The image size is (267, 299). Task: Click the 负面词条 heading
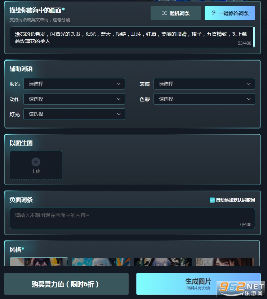coord(21,200)
